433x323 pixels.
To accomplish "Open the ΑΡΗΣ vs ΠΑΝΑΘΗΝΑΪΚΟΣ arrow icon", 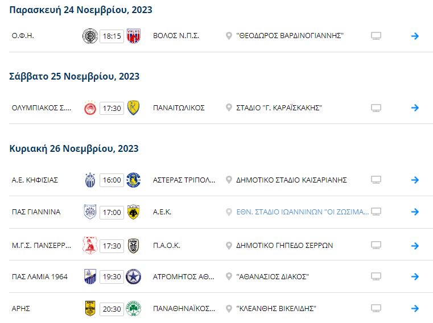I will 415,308.
